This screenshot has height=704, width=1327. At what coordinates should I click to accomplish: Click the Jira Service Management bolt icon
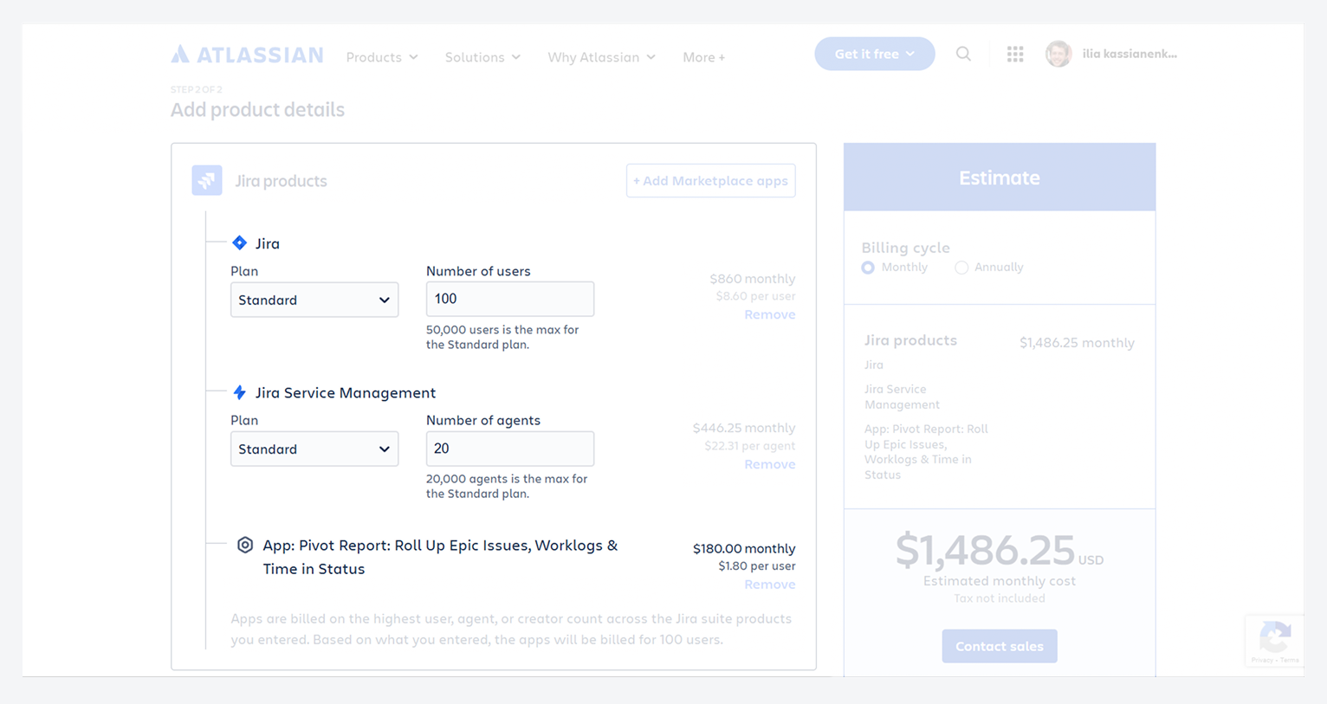tap(240, 392)
